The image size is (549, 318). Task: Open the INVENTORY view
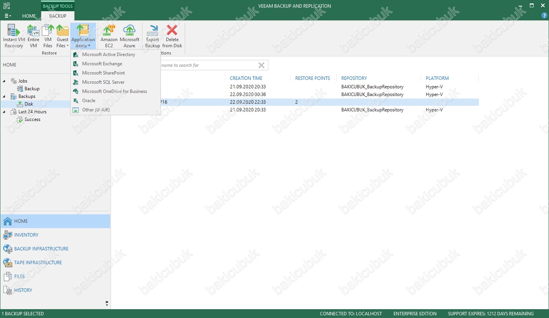coord(55,235)
